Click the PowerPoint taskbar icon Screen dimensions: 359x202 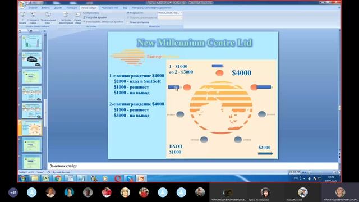[x=141, y=178]
